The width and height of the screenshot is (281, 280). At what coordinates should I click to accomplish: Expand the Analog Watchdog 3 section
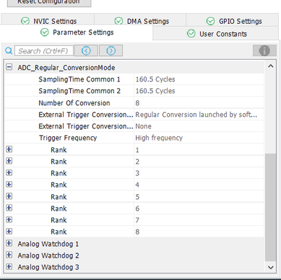[9, 267]
